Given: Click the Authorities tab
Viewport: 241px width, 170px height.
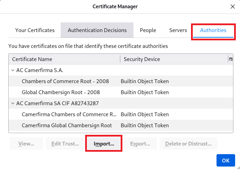Looking at the screenshot, I should pos(213,30).
